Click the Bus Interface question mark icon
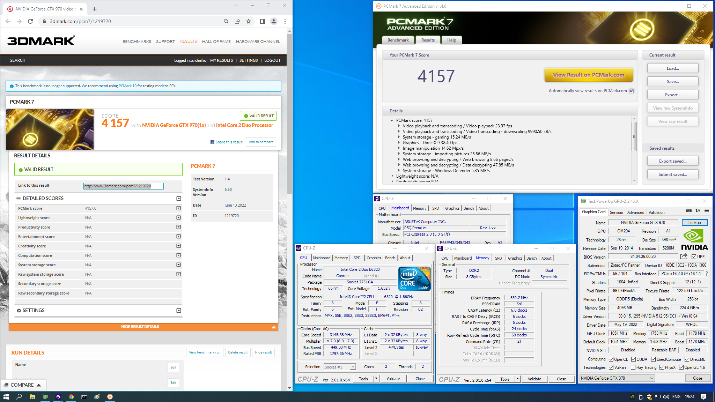The height and width of the screenshot is (402, 715). coord(707,274)
